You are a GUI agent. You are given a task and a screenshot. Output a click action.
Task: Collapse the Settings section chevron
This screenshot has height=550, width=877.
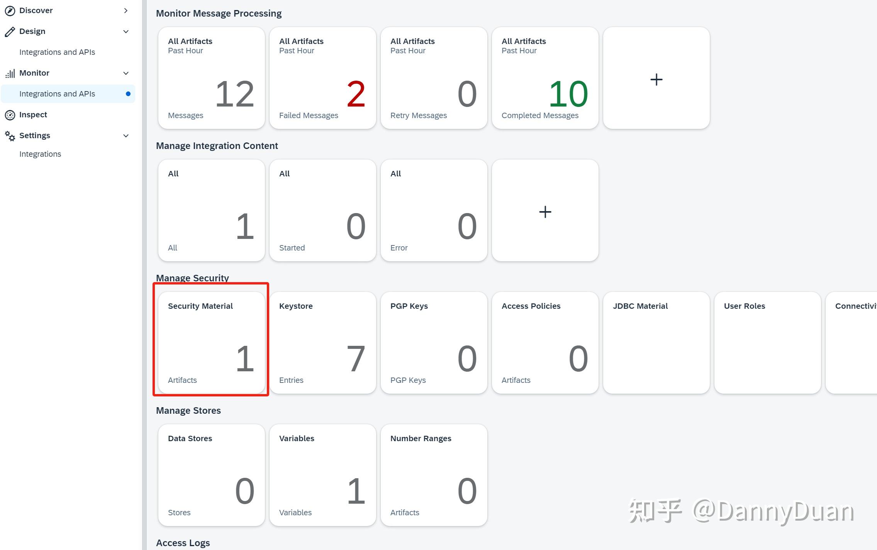pos(126,135)
